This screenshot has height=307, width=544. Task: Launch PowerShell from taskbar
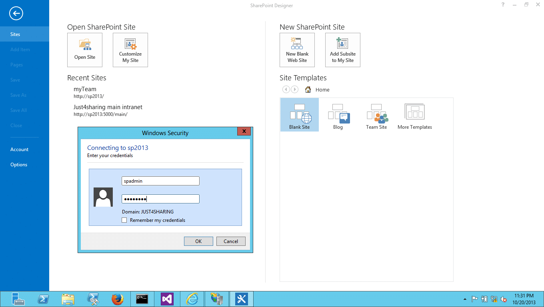coord(43,299)
